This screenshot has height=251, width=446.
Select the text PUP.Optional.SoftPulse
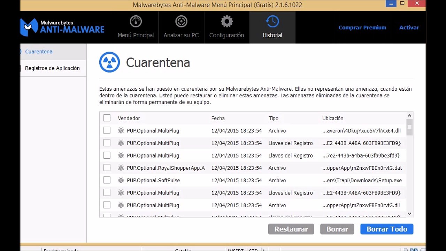click(153, 180)
